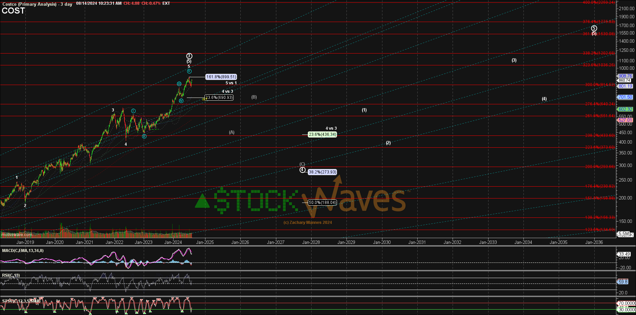This screenshot has height=315, width=636.
Task: Click the 261.8%(551.64) extension label
Action: pos(600,116)
